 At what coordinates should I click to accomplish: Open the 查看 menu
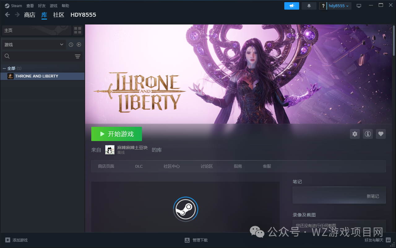coord(30,6)
